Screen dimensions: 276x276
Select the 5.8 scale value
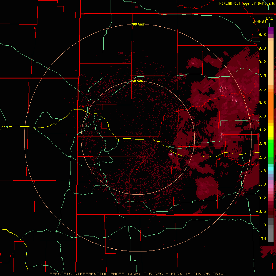[262, 103]
